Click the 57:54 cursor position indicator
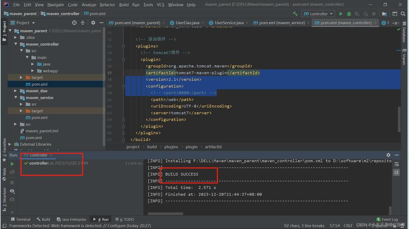The image size is (409, 229). coord(335,225)
